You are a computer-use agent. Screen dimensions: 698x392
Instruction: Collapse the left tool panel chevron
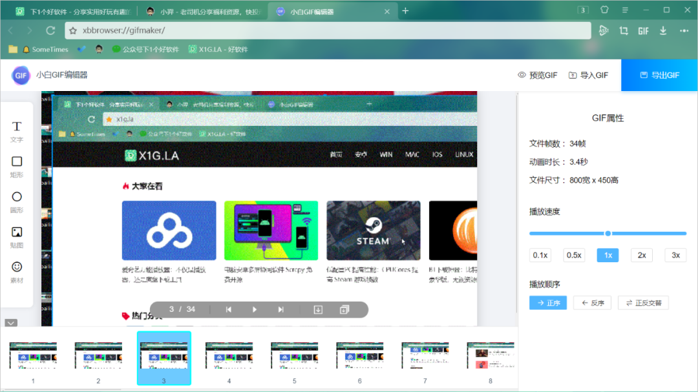[x=11, y=323]
